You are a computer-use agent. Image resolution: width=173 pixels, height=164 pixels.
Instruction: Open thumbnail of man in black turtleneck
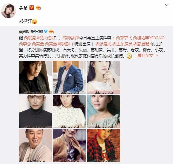click(x=35, y=111)
